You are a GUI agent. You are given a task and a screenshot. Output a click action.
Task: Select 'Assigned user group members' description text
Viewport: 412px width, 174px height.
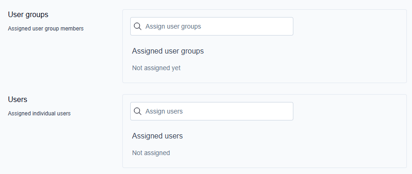(x=46, y=29)
